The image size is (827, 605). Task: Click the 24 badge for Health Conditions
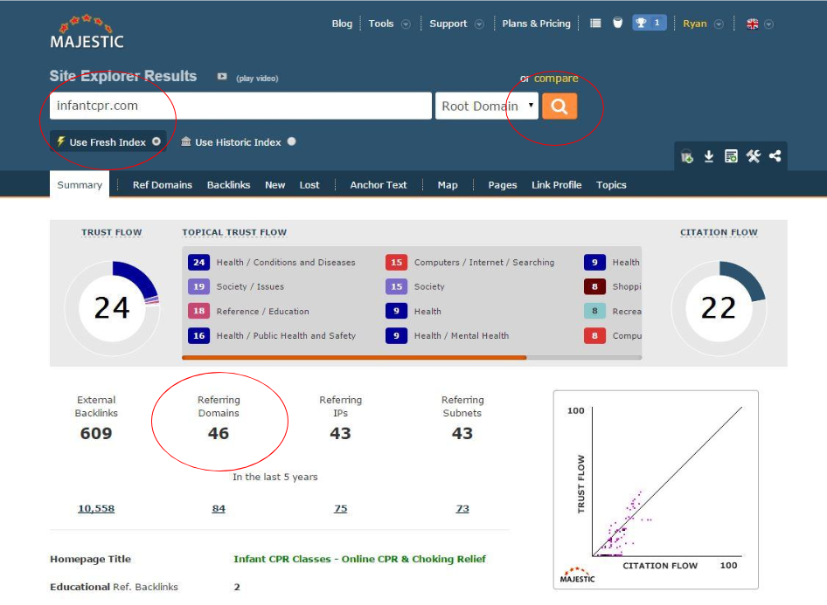point(198,262)
